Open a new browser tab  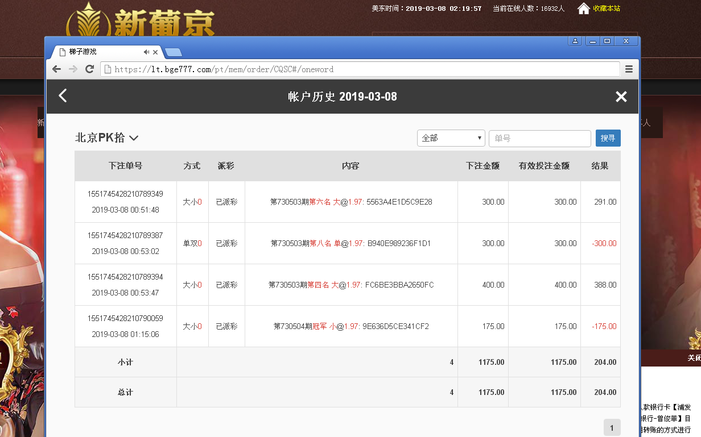[x=174, y=52]
